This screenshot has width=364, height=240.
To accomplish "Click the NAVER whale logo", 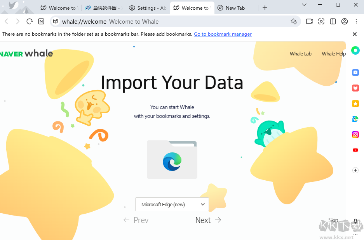I will 26,54.
